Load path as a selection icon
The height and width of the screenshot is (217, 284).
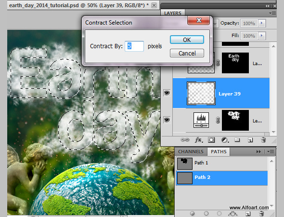click(x=219, y=213)
